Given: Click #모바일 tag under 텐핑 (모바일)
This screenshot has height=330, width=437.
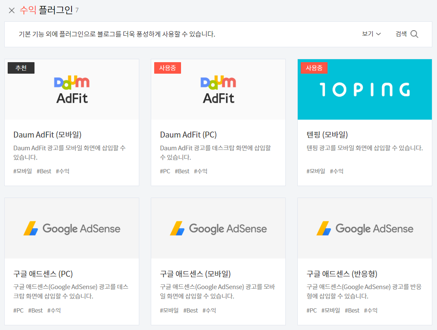Looking at the screenshot, I should tap(316, 171).
